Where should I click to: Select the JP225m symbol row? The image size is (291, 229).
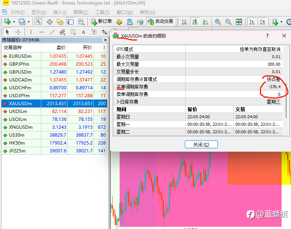coord(54,151)
